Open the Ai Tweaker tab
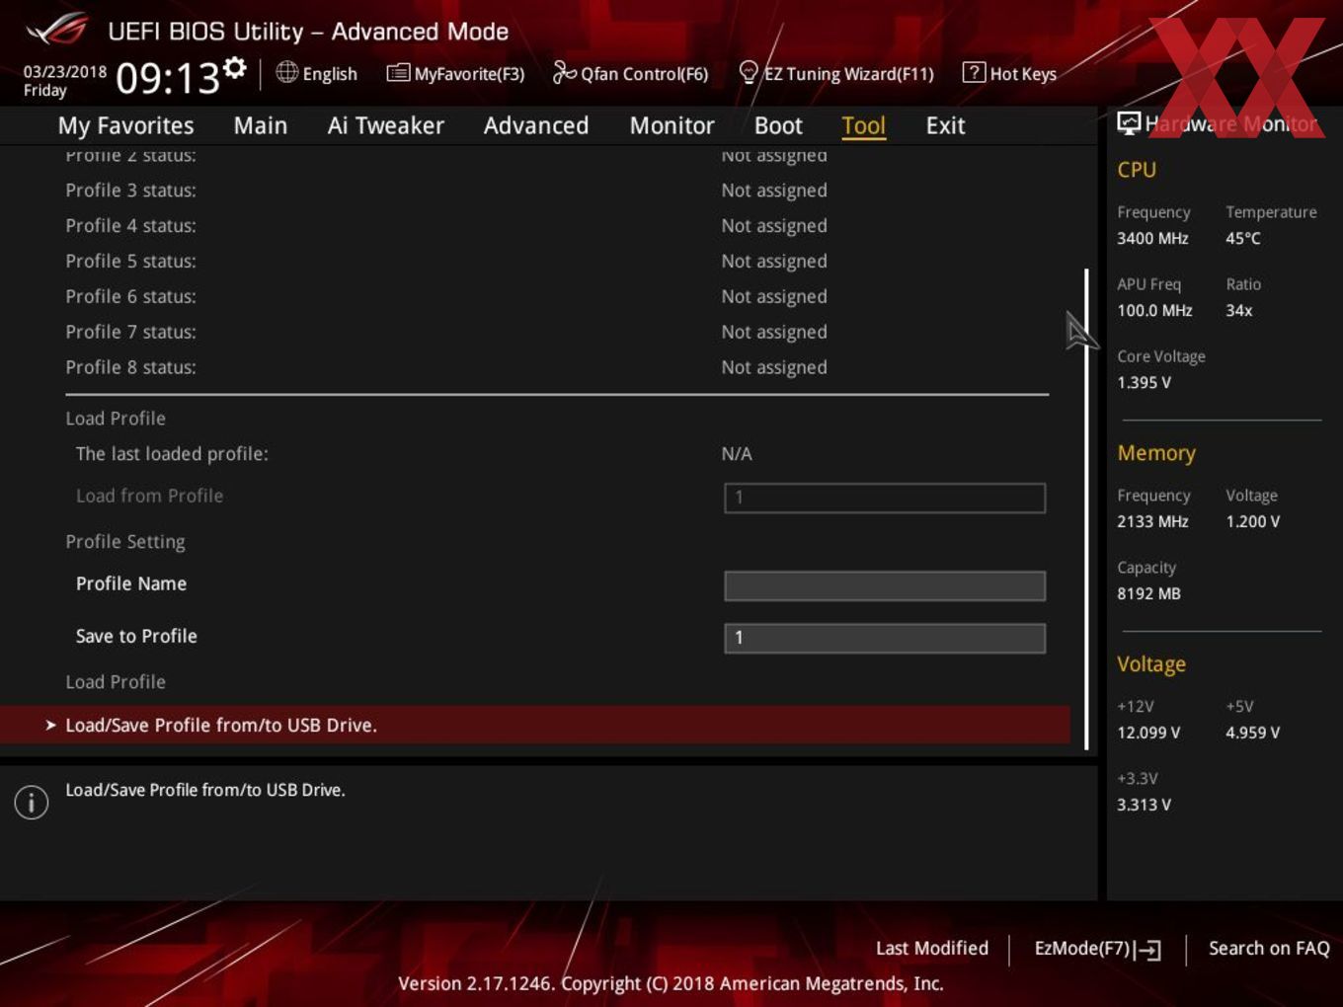Viewport: 1343px width, 1007px height. tap(385, 125)
